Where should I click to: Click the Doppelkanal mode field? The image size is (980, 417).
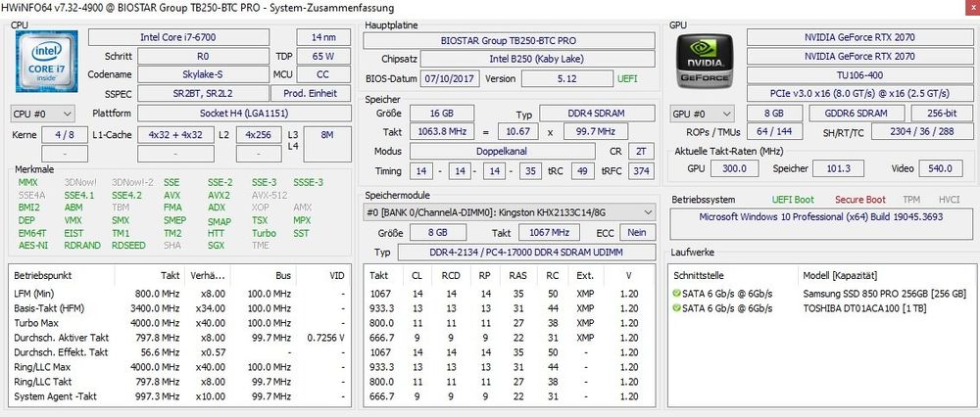pos(503,151)
